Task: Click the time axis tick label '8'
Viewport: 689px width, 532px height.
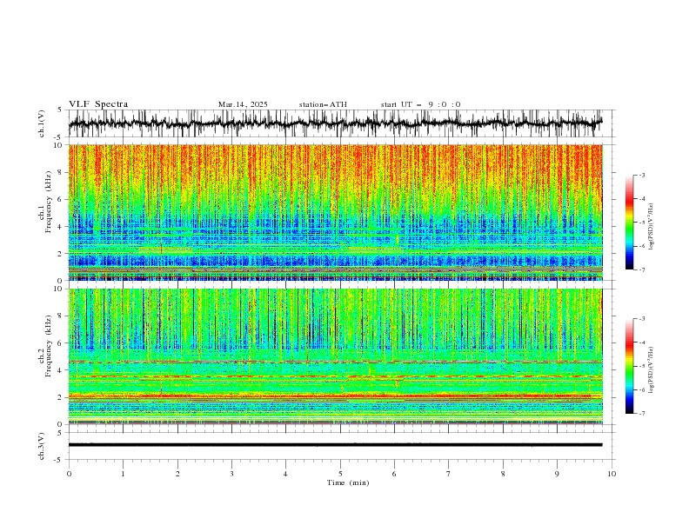Action: tap(503, 474)
